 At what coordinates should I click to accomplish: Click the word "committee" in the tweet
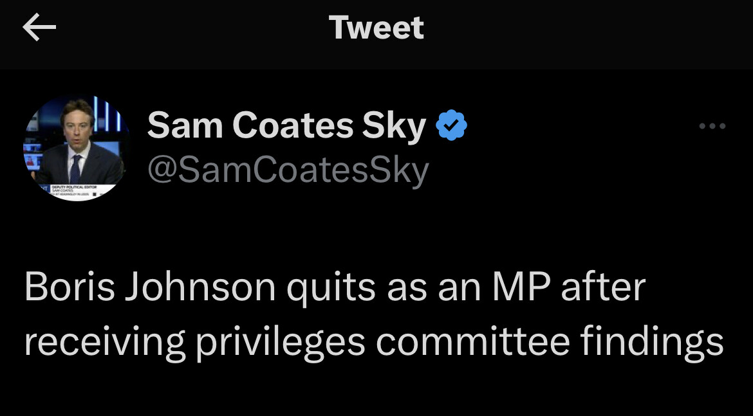coord(473,341)
